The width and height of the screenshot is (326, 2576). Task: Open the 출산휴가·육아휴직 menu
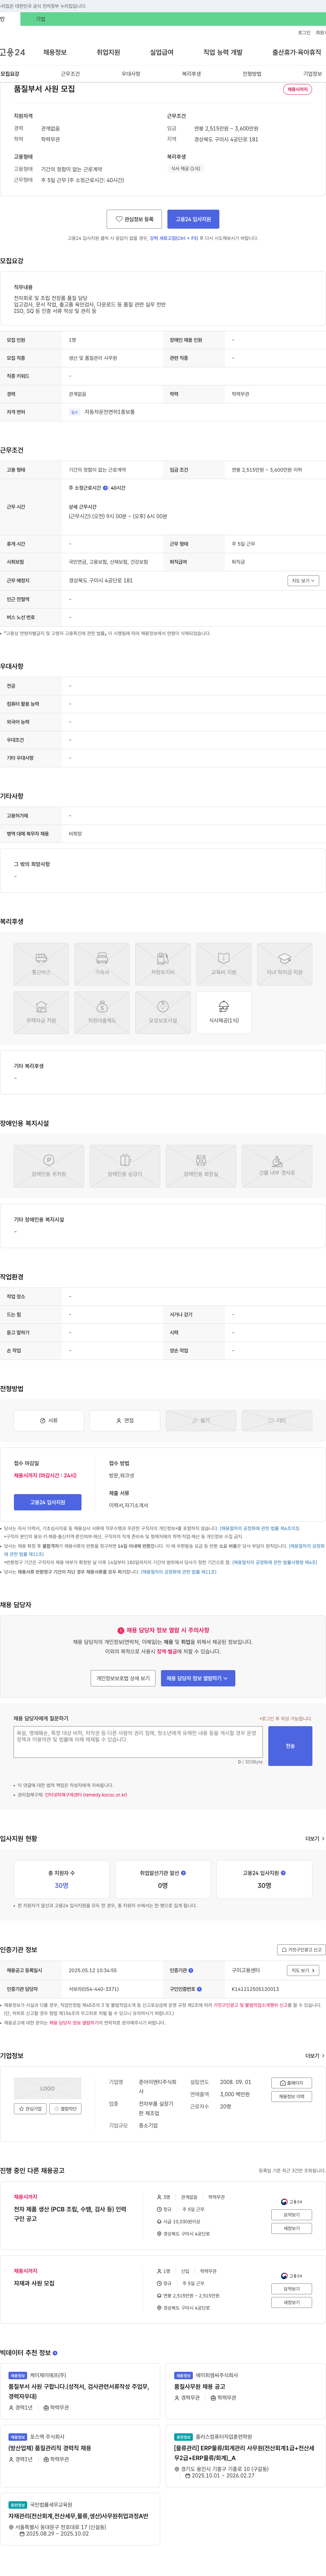click(x=297, y=52)
